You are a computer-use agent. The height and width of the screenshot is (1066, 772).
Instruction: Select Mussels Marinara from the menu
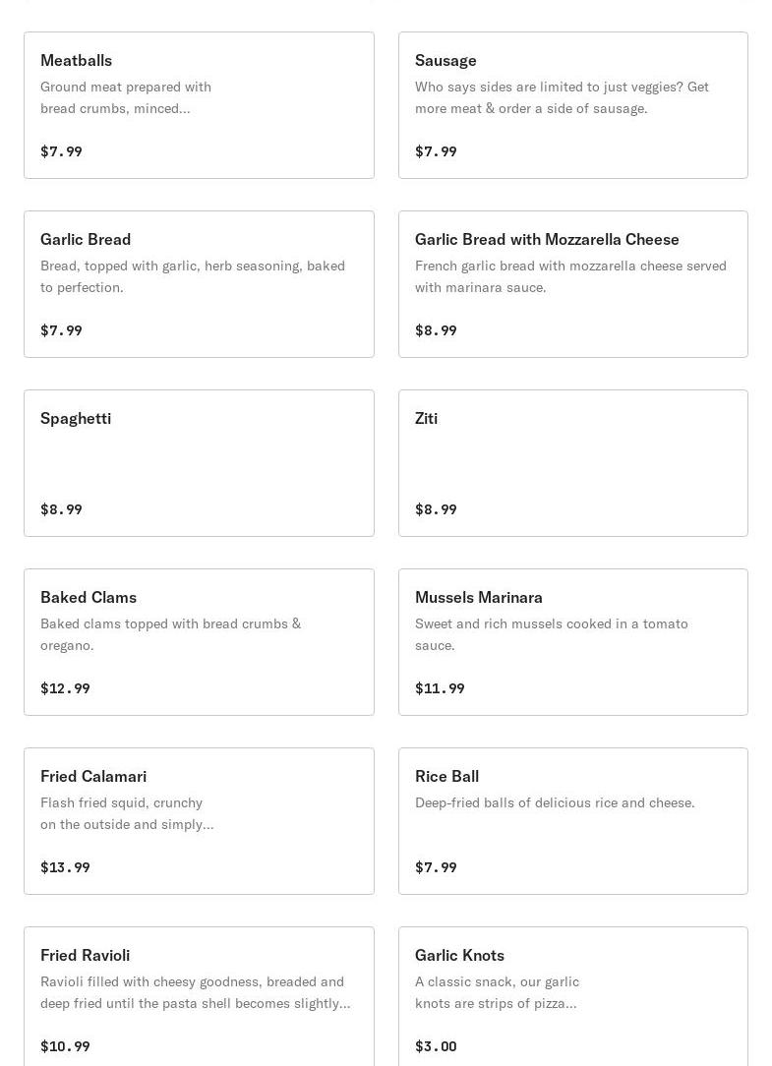[479, 598]
